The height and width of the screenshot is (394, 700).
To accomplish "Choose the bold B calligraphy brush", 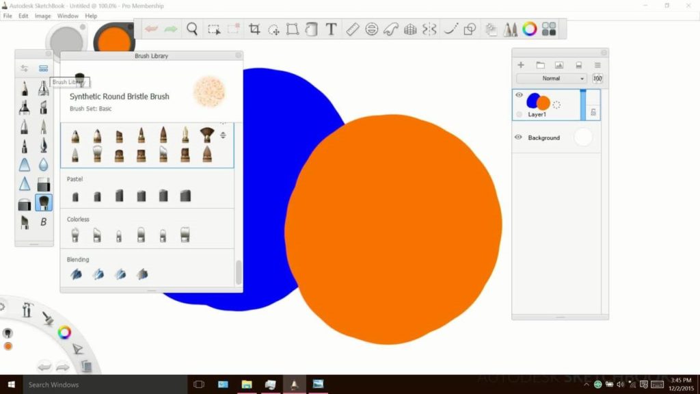I will pos(43,222).
